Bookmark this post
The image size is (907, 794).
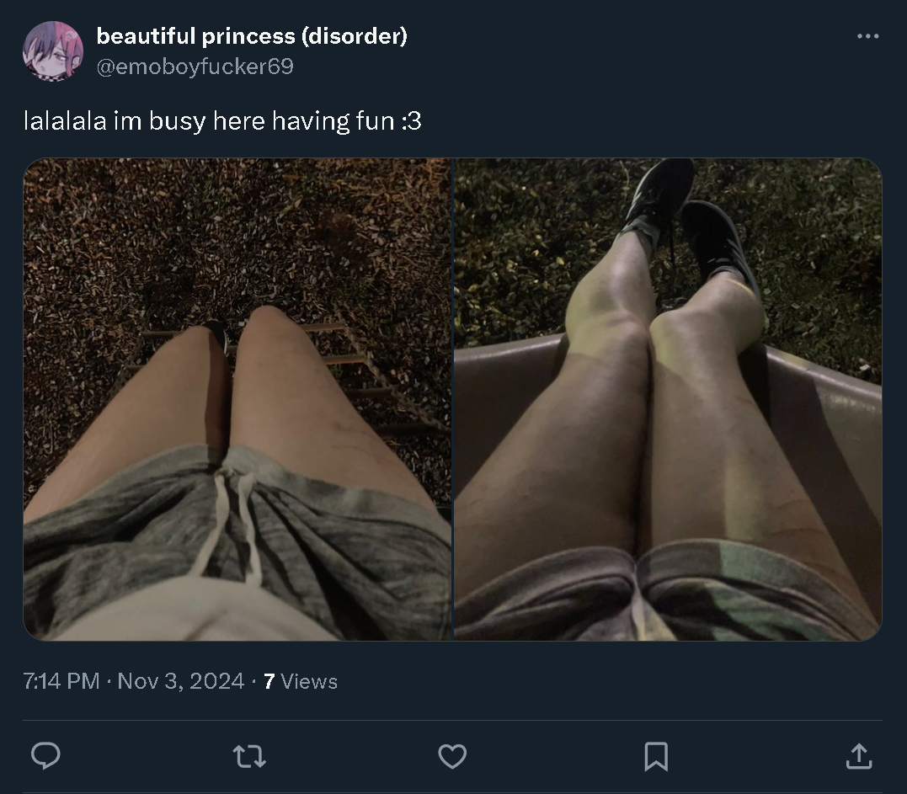point(656,756)
